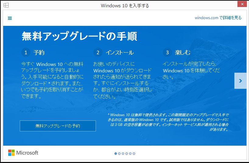Select the fifth page indicator dot
This screenshot has width=249, height=163.
point(130,154)
